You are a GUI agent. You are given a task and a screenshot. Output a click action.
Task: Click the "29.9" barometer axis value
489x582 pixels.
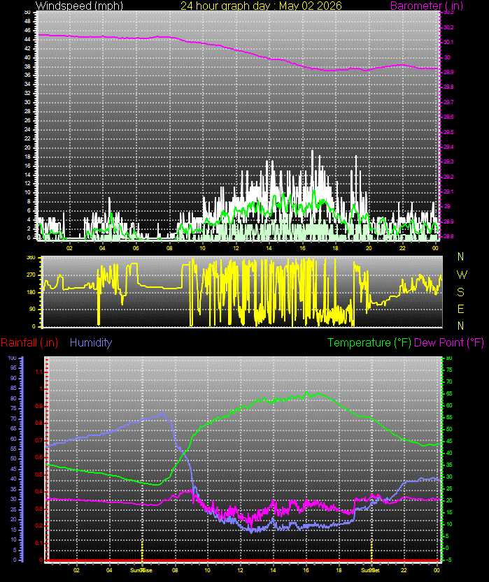point(448,73)
